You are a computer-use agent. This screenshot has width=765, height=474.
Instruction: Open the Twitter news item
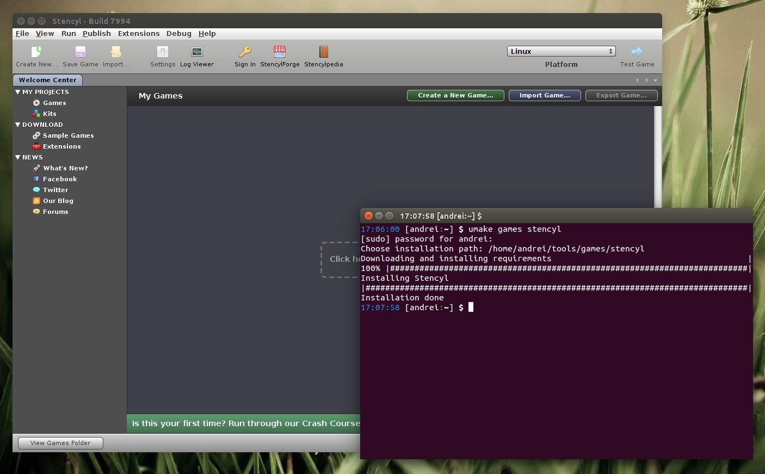[x=54, y=189]
